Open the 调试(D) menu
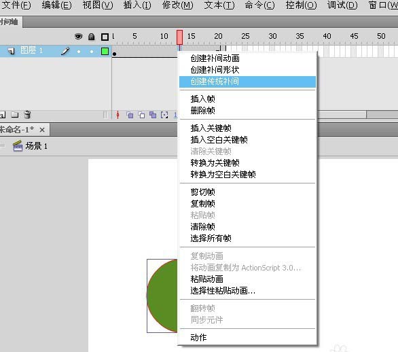Image resolution: width=398 pixels, height=352 pixels. click(342, 5)
